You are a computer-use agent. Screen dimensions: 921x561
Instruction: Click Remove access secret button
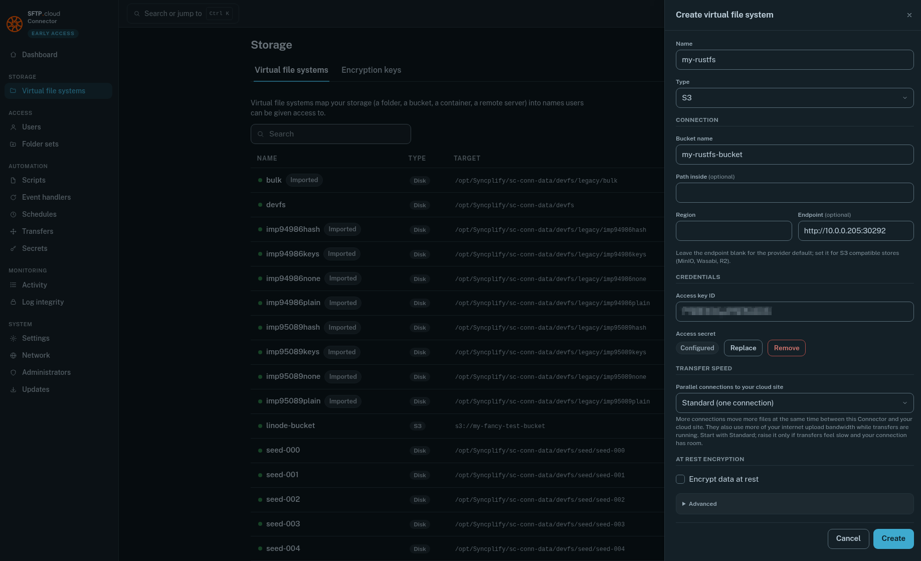786,348
